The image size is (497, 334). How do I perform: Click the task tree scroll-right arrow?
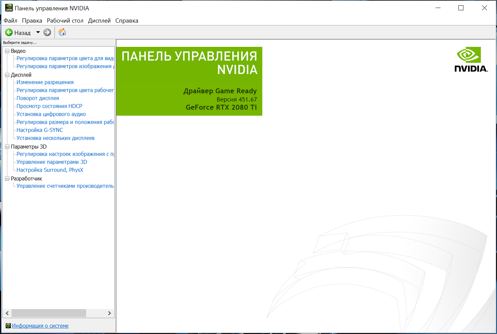click(109, 313)
